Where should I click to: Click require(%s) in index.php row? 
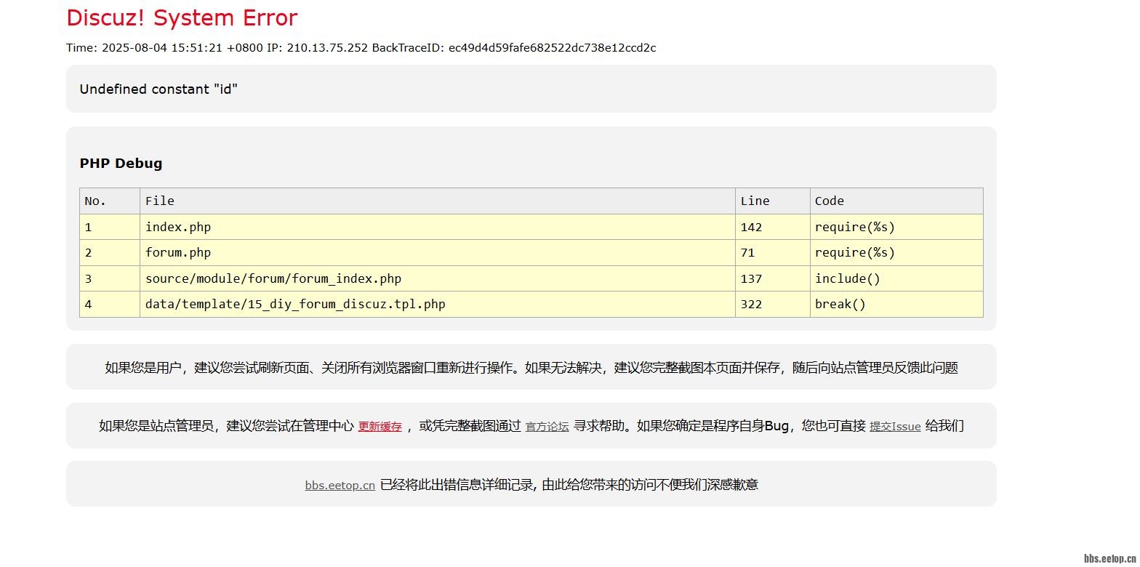(896, 227)
